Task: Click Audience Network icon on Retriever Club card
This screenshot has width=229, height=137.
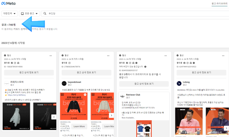Action: tap(133, 63)
